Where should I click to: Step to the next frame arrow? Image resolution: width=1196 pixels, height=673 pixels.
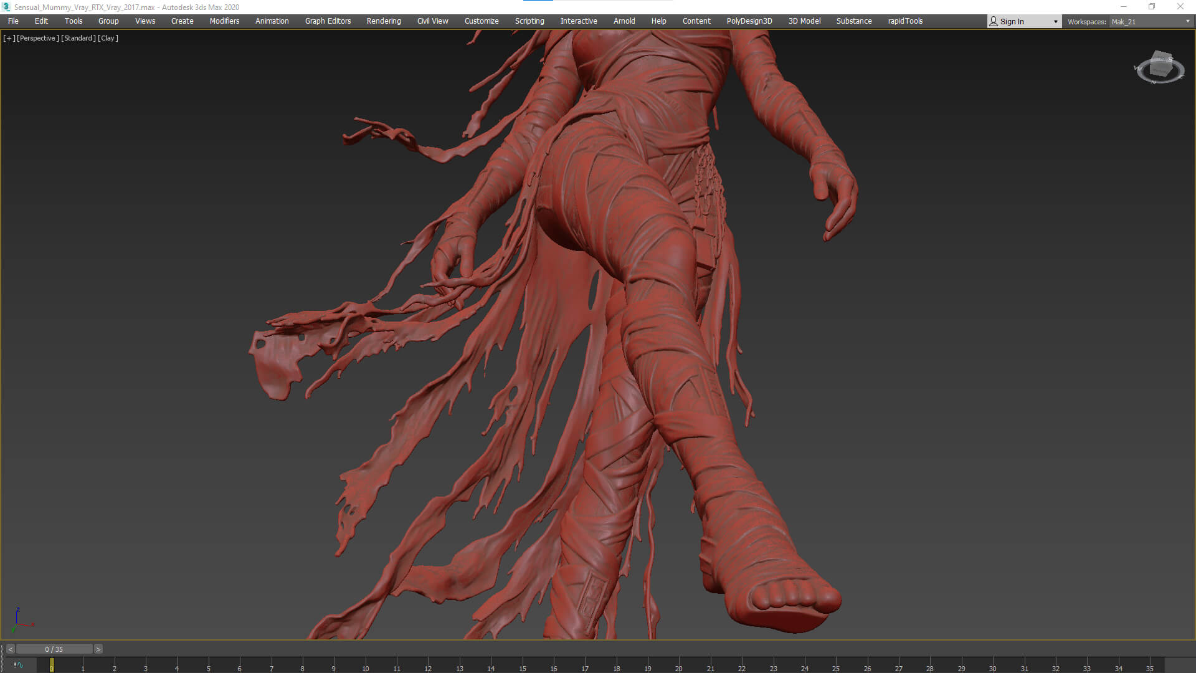(98, 649)
